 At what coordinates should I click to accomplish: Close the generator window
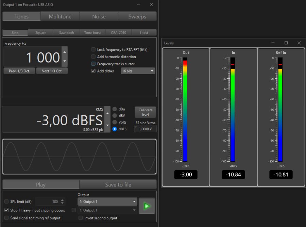pyautogui.click(x=152, y=4)
